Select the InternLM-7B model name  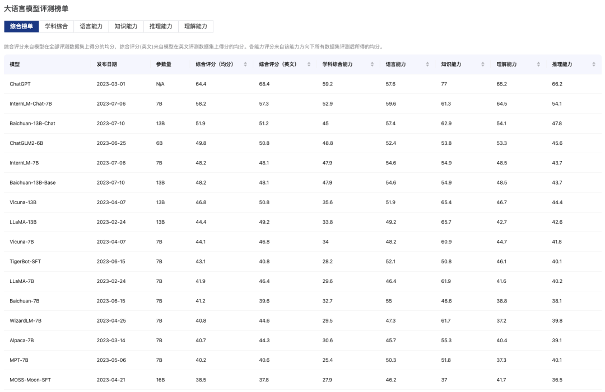coord(24,163)
